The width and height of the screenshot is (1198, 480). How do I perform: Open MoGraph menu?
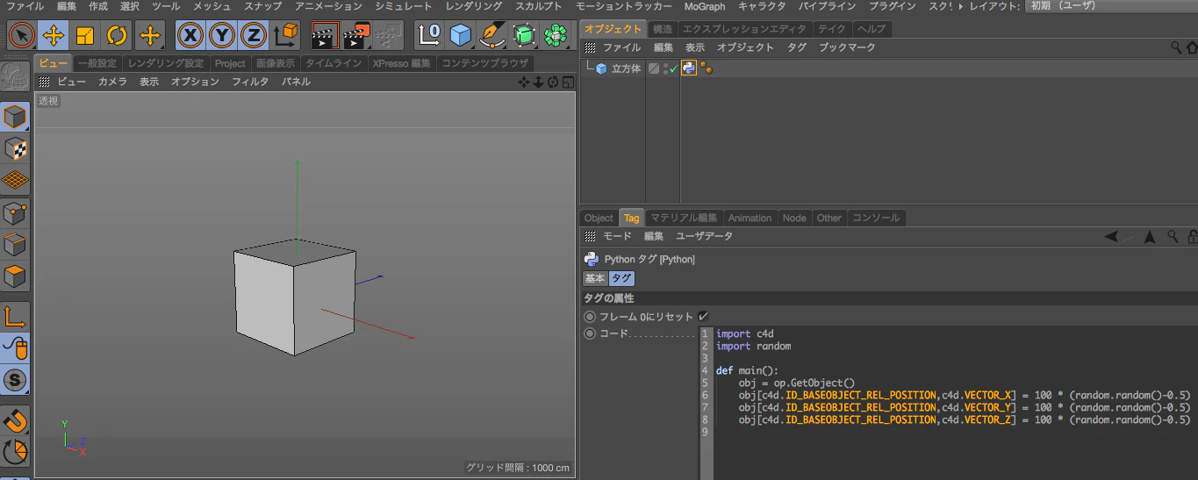(705, 6)
